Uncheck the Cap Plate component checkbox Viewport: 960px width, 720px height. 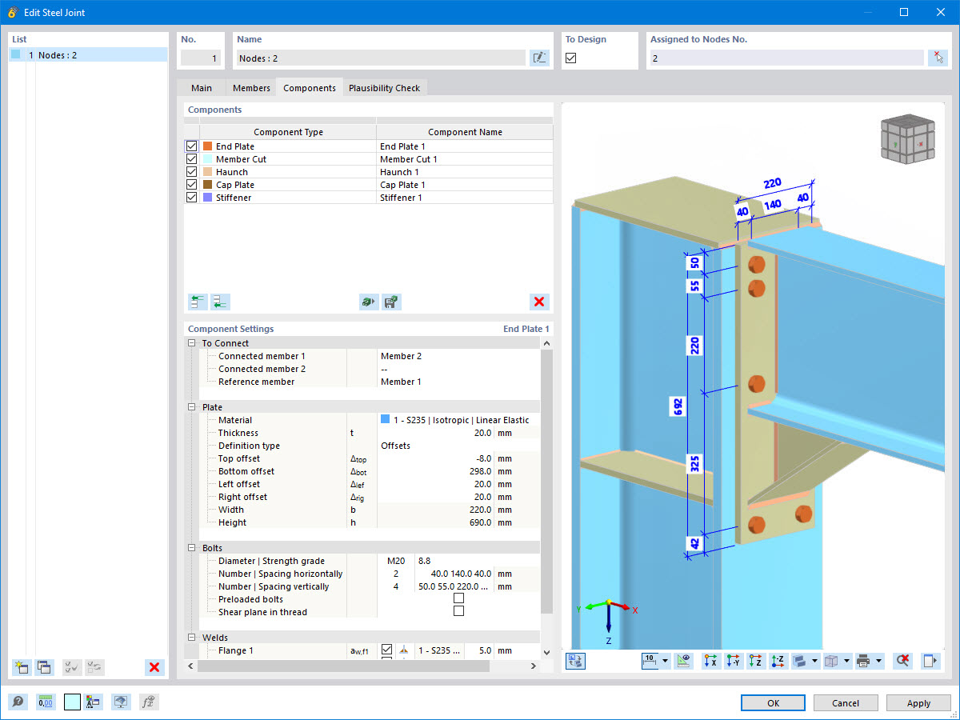191,185
